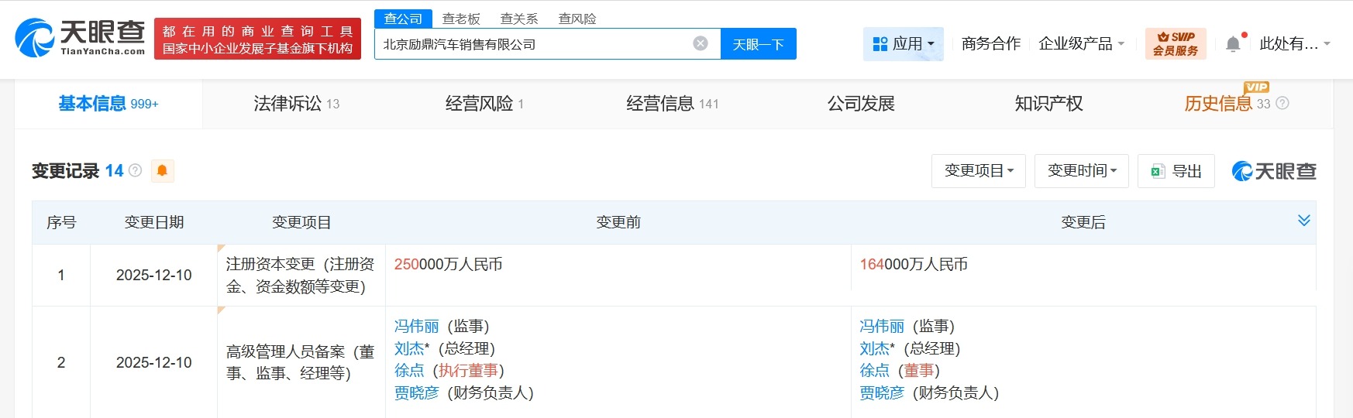Open 贾晓彦 link in 变更前 column
1353x418 pixels.
click(x=417, y=393)
